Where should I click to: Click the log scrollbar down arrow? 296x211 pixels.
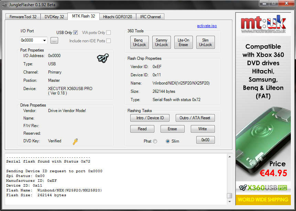[230, 202]
